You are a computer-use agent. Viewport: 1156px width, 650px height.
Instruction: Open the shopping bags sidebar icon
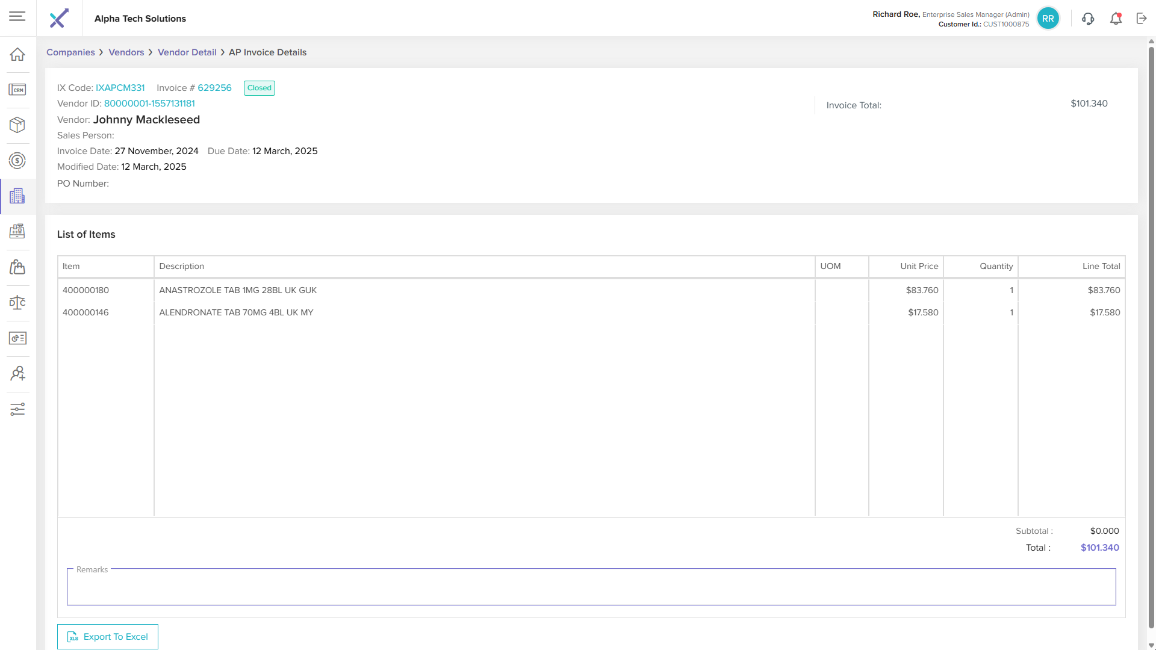[x=17, y=267]
